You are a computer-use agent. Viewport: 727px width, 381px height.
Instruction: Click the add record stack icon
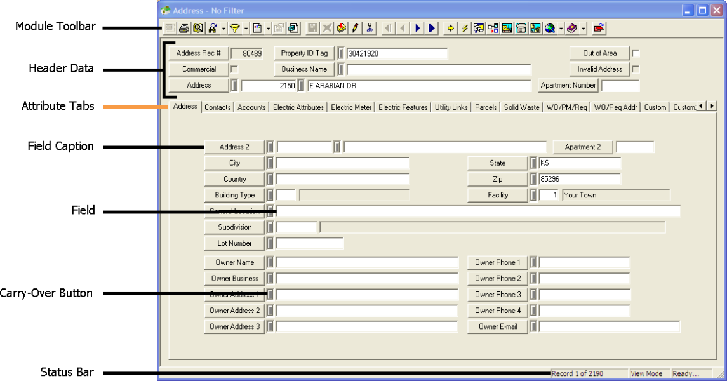341,29
